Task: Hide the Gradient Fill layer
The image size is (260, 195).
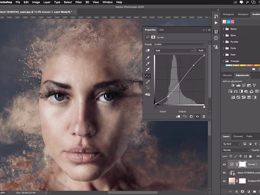Action: tap(224, 181)
